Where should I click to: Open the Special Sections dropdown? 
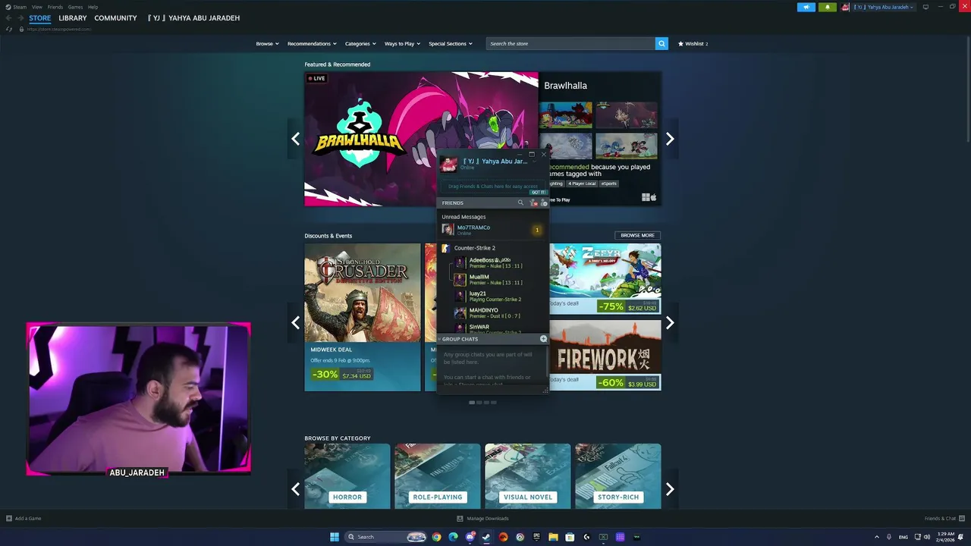(451, 43)
